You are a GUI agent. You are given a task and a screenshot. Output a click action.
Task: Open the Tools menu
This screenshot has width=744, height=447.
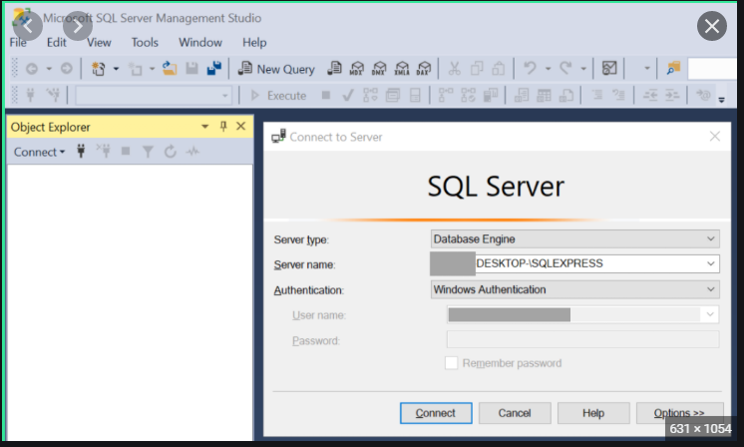point(145,43)
